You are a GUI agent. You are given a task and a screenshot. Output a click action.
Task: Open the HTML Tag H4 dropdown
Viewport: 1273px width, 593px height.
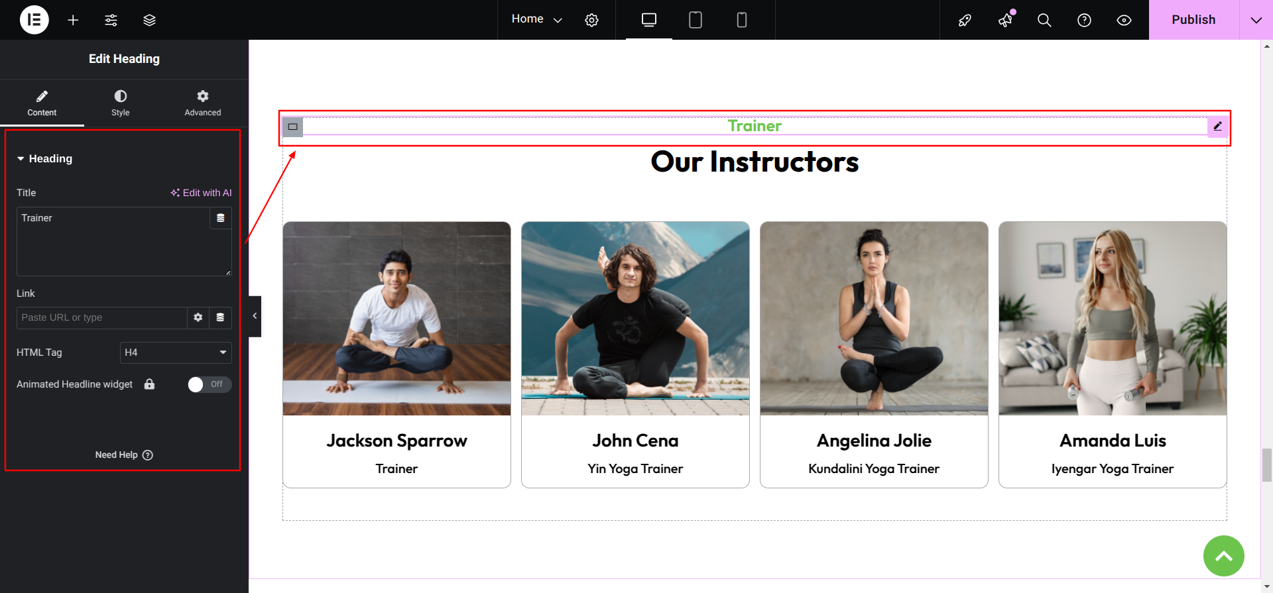[x=176, y=352]
